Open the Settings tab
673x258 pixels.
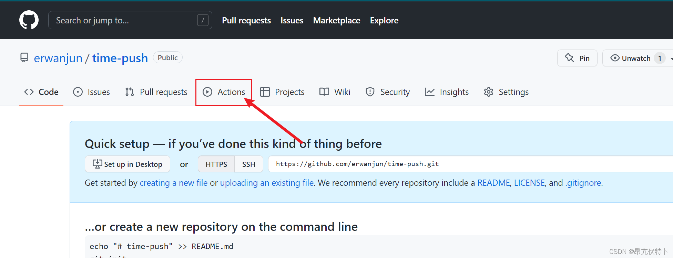(x=506, y=92)
